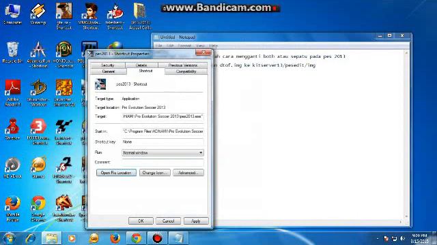
Task: Launch Google Chrome desktop shortcut
Action: click(x=38, y=208)
